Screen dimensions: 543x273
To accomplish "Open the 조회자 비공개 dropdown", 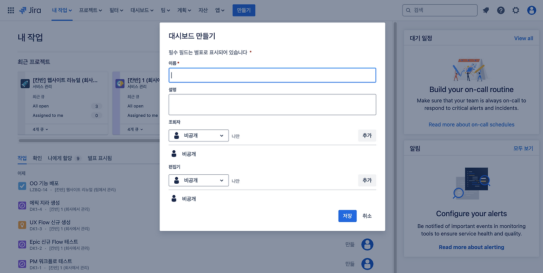I will point(199,135).
